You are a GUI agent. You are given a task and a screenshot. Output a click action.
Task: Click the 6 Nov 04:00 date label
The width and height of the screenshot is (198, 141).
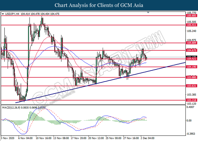(x=25, y=138)
